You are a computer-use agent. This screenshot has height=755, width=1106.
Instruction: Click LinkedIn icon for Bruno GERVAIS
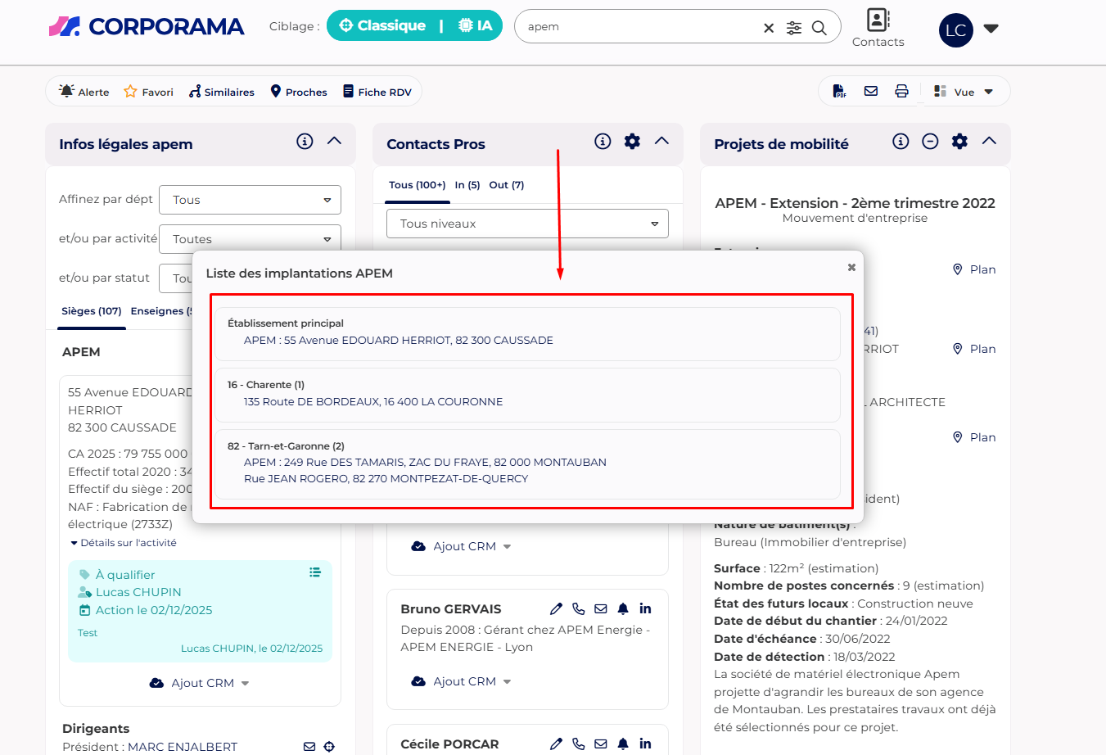(x=645, y=608)
